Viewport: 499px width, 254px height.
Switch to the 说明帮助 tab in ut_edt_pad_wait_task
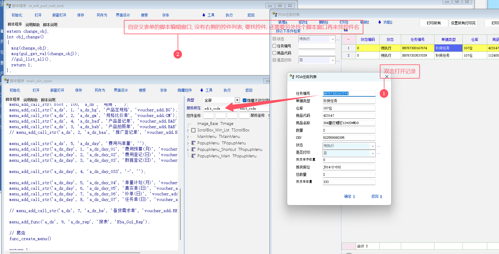[x=32, y=25]
